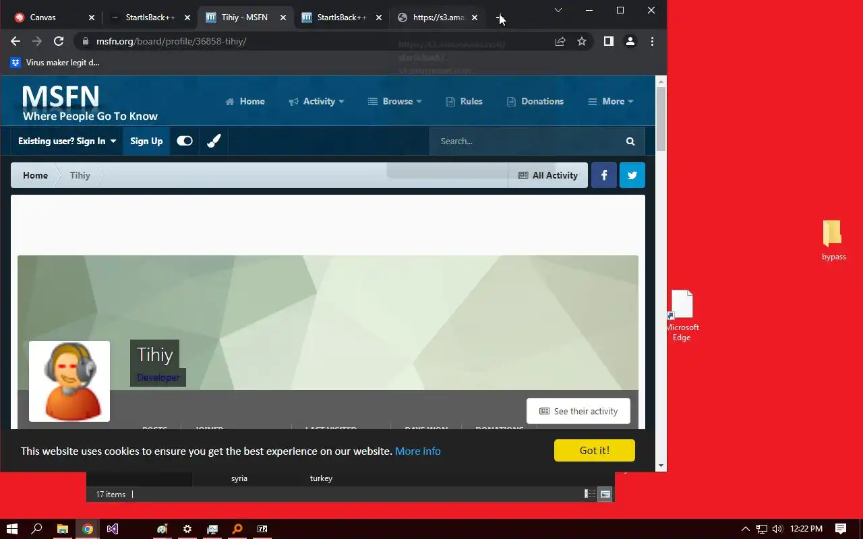Select turkey item in Explorer window
Screen dimensions: 863x539
tap(321, 478)
